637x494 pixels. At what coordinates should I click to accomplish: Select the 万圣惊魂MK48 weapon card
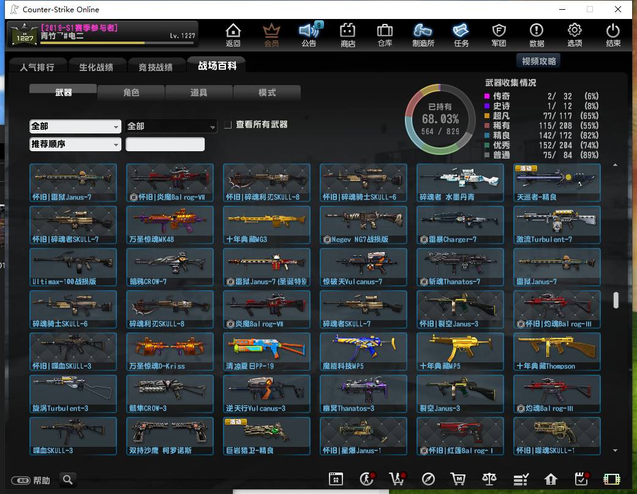170,225
